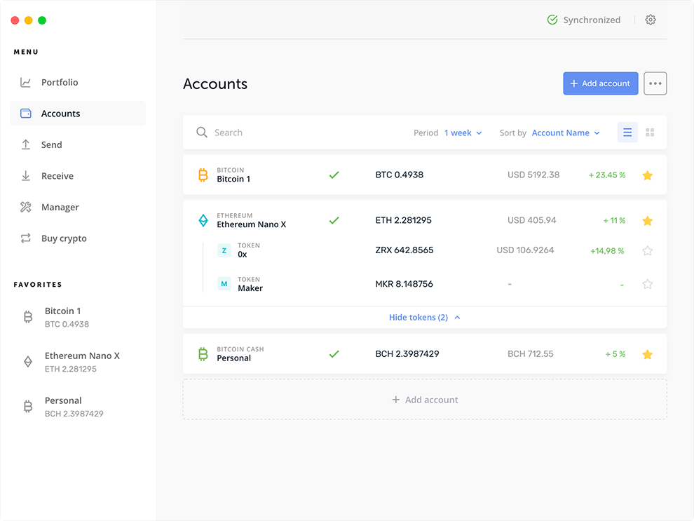Favorite the 0x token via its star
The image size is (694, 521).
click(x=647, y=250)
